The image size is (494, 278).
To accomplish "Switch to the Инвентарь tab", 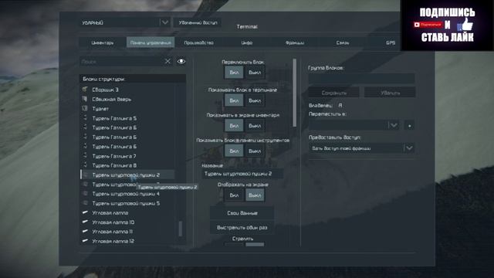I will [x=103, y=42].
